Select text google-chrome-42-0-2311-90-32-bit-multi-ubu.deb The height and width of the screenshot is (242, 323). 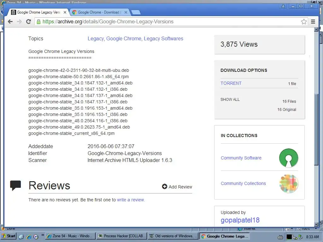click(79, 70)
